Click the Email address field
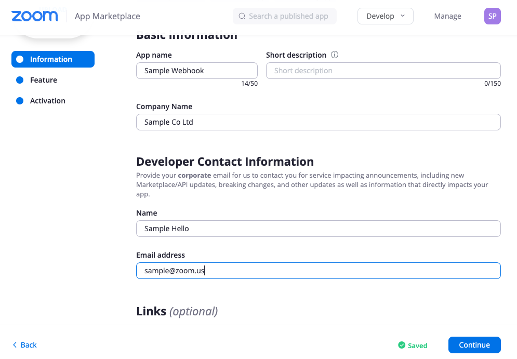 click(x=318, y=271)
